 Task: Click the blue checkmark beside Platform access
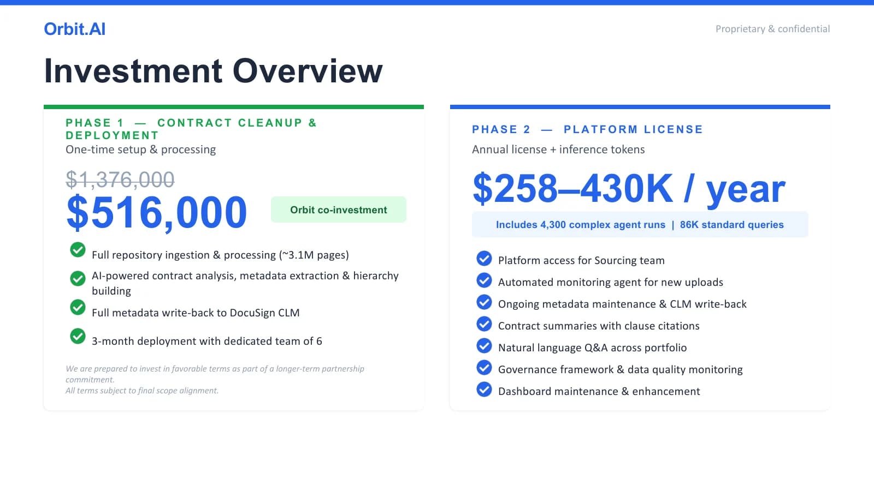[484, 258]
